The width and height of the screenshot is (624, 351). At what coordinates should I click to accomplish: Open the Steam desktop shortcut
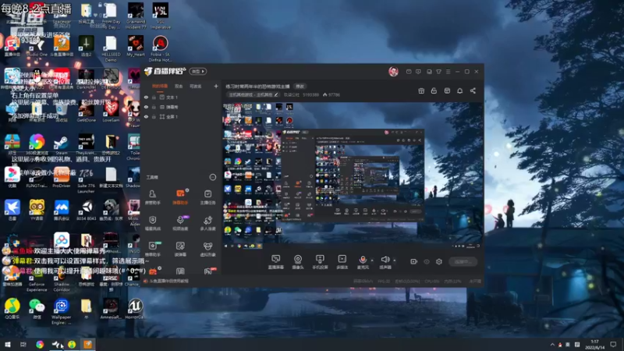62,145
